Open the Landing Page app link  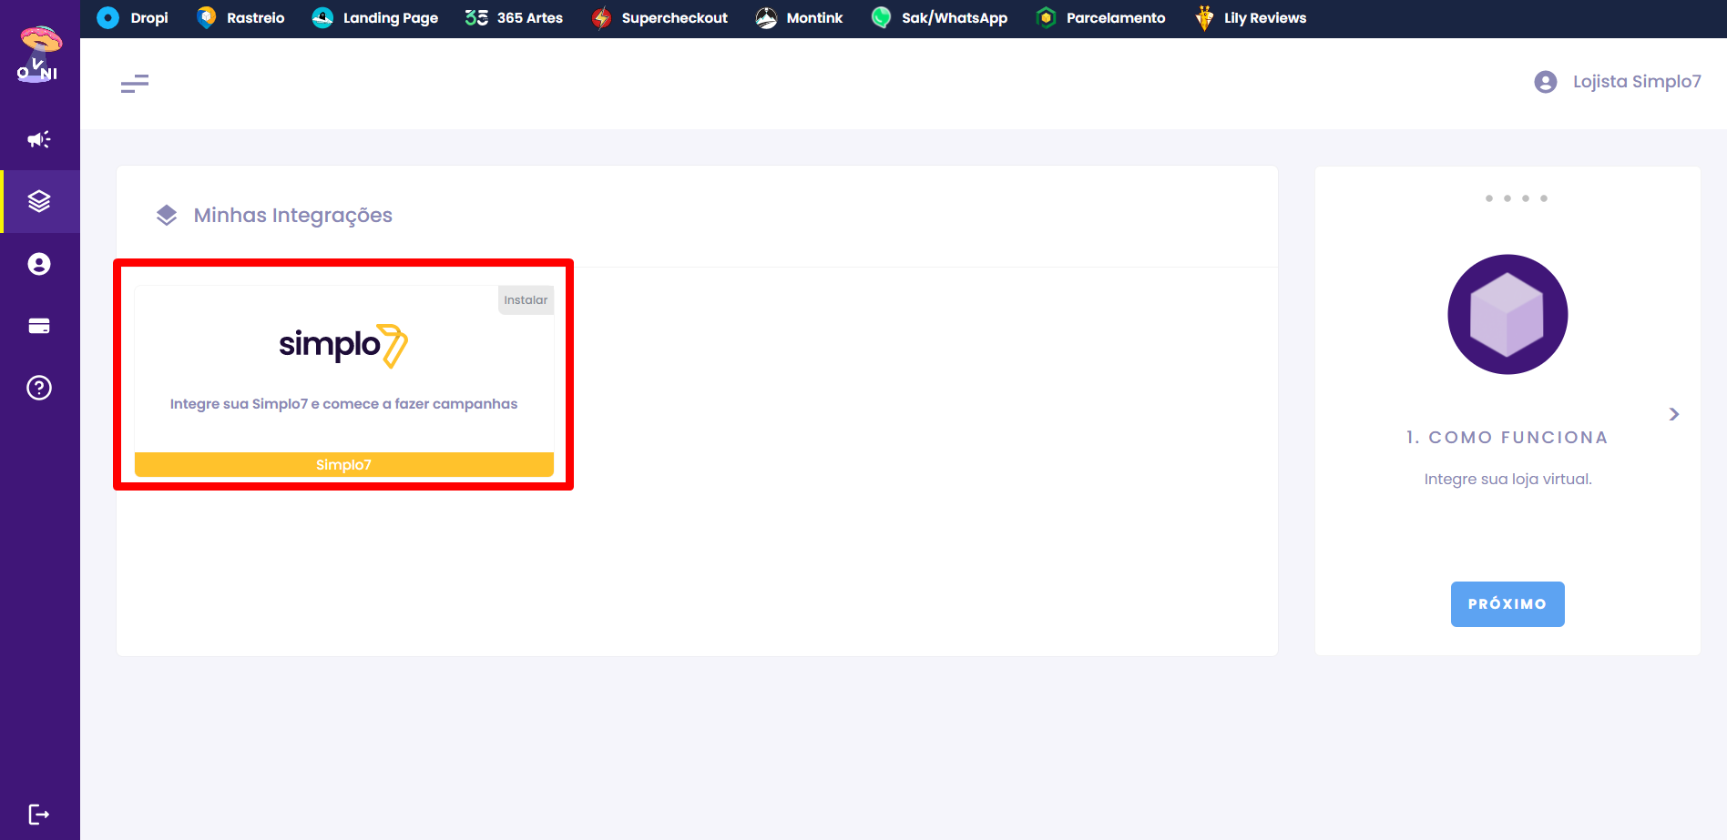(x=374, y=18)
